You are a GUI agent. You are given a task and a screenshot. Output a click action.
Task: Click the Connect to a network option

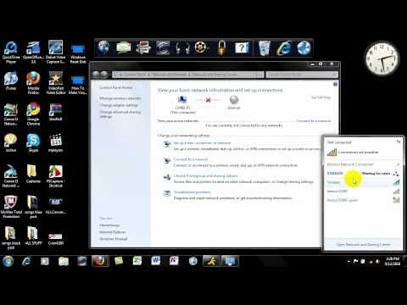coord(191,159)
